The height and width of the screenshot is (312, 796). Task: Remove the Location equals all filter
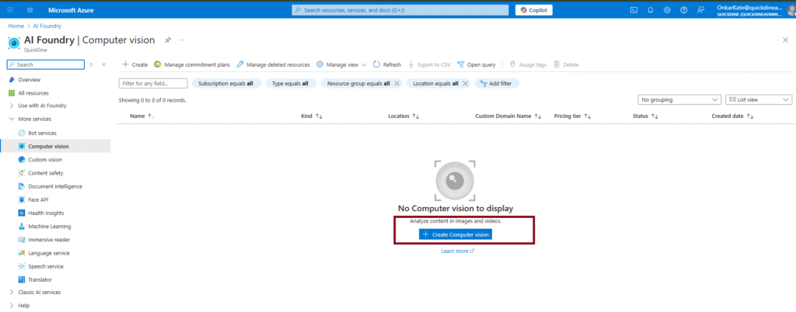tap(465, 84)
